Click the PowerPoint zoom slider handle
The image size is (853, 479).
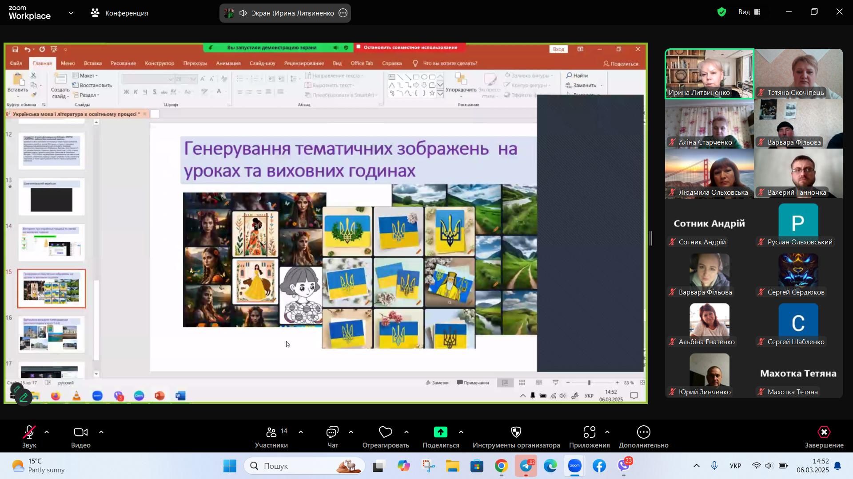point(590,382)
